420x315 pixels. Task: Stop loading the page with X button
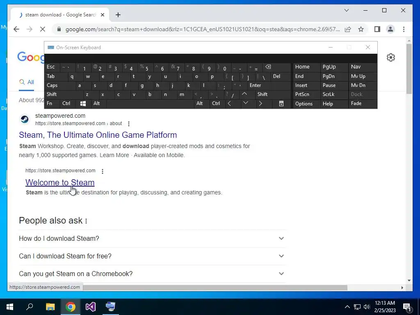(x=43, y=29)
